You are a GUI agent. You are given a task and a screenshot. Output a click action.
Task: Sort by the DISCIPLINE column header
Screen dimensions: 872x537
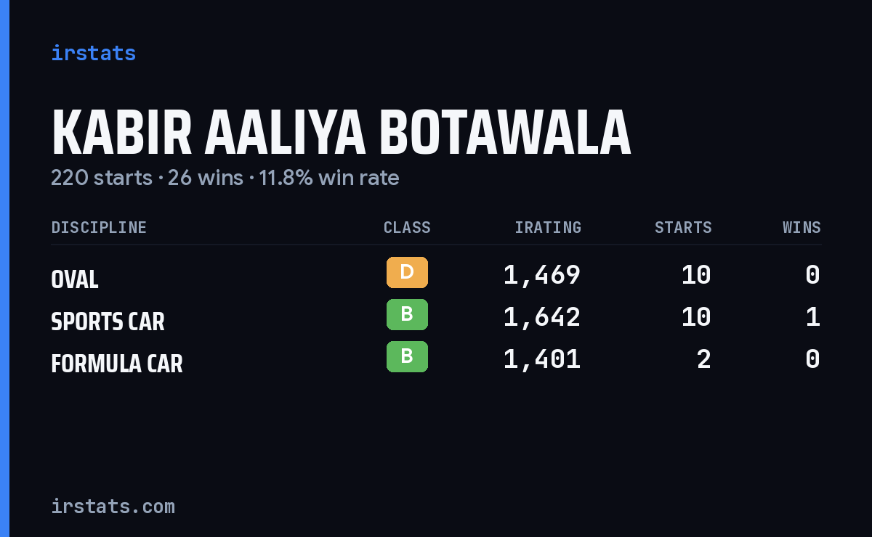pyautogui.click(x=99, y=227)
